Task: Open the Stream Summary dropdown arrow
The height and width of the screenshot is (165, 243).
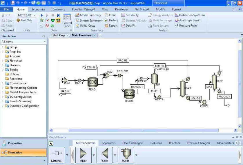Action: click(103, 21)
